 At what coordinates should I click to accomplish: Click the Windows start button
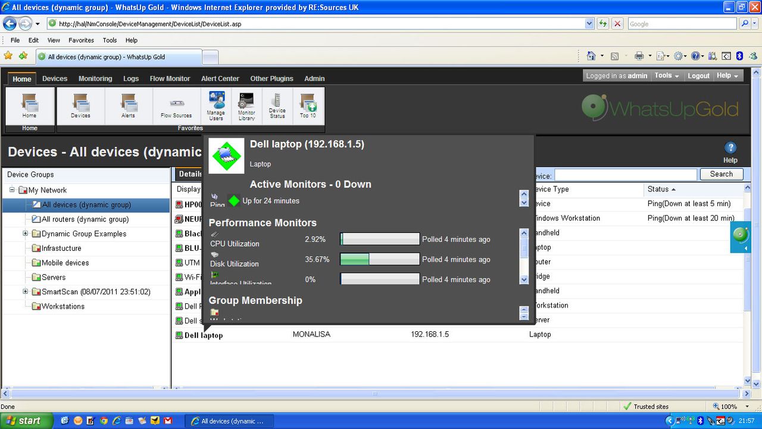pyautogui.click(x=27, y=421)
